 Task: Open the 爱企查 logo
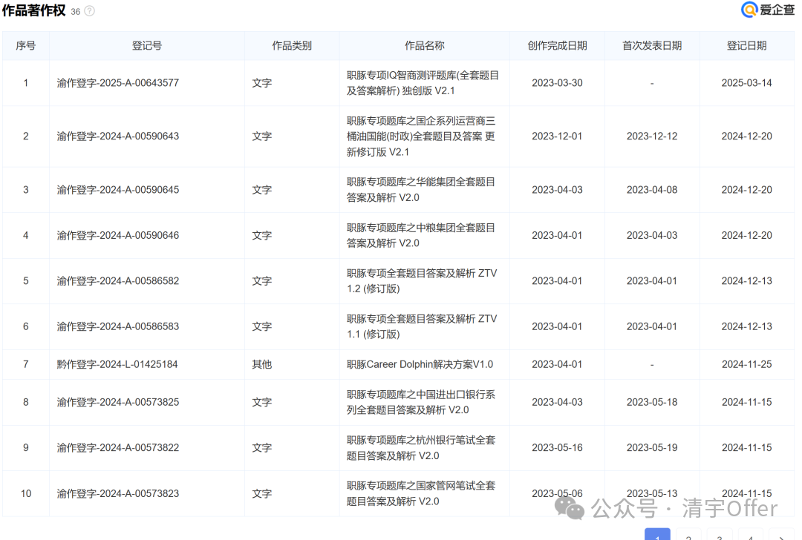click(768, 10)
